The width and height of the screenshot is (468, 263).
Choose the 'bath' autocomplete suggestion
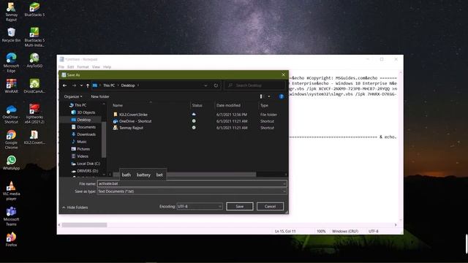pyautogui.click(x=127, y=175)
